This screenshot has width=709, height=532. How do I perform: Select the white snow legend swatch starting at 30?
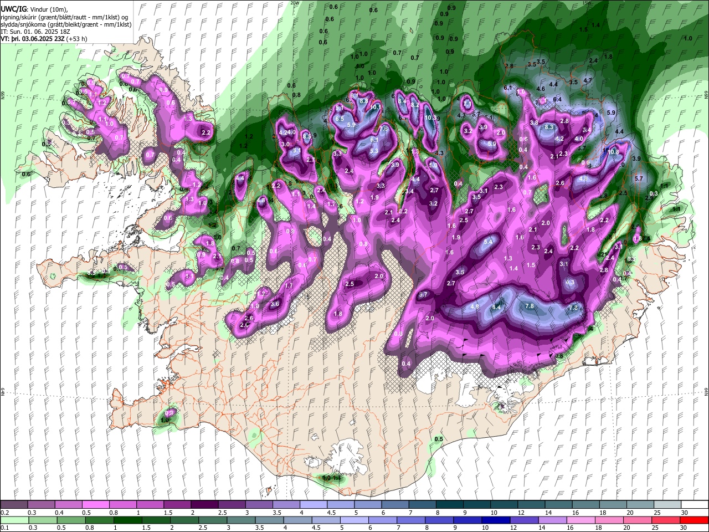click(x=695, y=505)
